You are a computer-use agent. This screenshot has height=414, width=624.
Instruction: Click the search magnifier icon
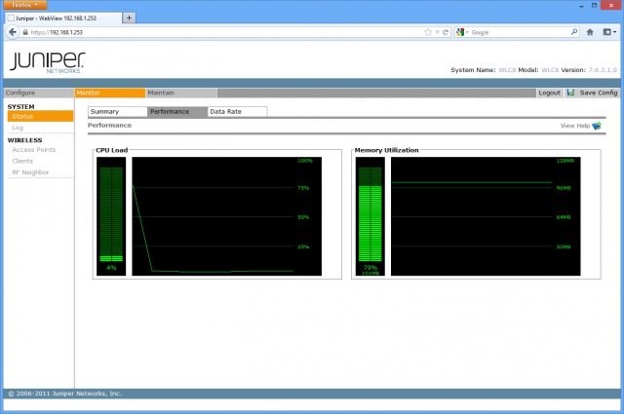pos(574,32)
